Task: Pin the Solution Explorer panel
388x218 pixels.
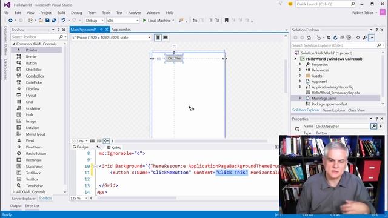Action: click(376, 30)
